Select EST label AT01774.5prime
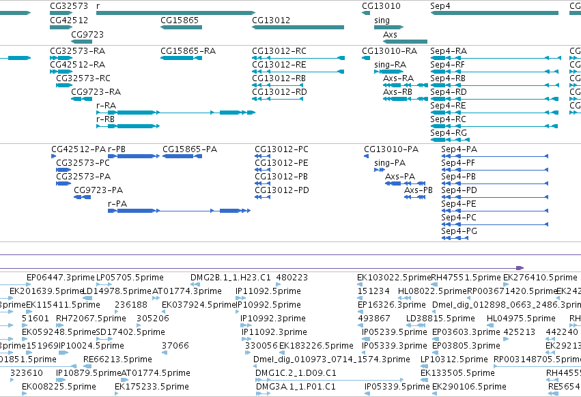This screenshot has height=397, width=581. [x=156, y=373]
